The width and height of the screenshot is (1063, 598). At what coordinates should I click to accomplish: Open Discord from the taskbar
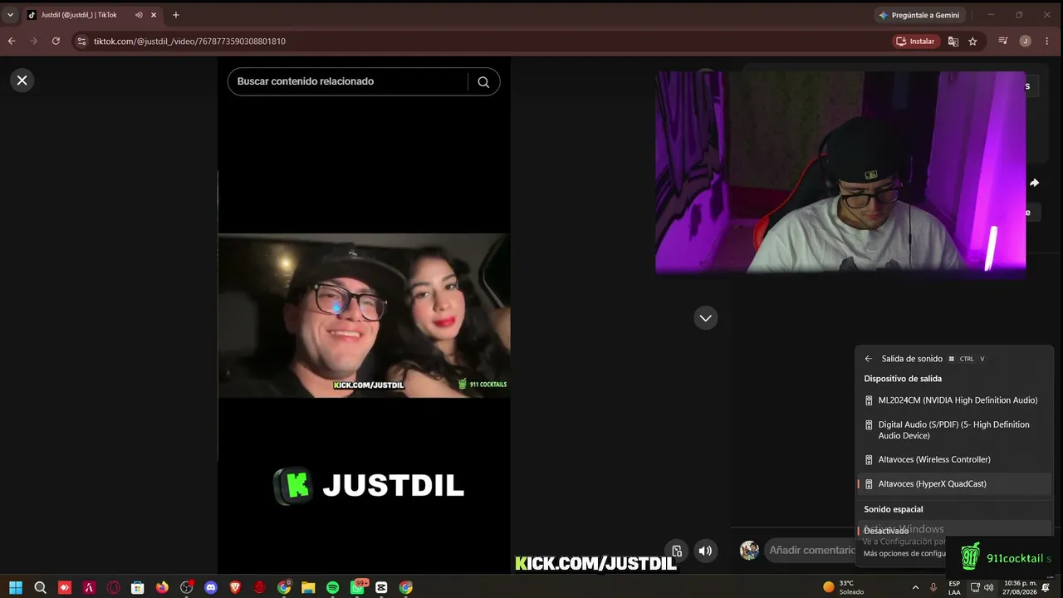[211, 587]
